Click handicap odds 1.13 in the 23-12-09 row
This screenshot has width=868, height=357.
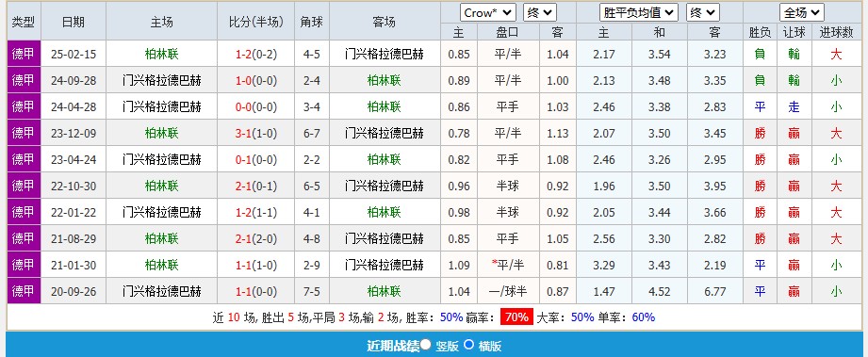(557, 134)
